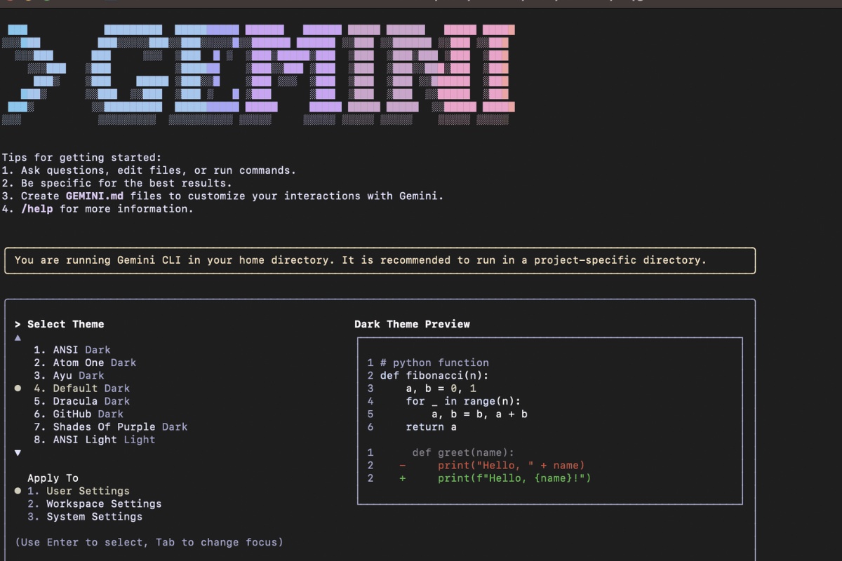Select Shades Of Purple Dark theme
This screenshot has height=561, width=842.
click(111, 426)
